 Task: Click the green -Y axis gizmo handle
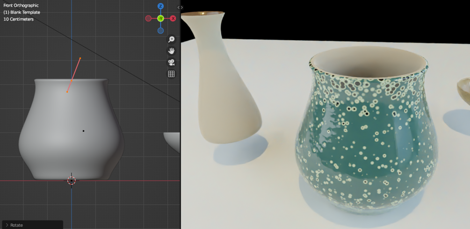[161, 19]
